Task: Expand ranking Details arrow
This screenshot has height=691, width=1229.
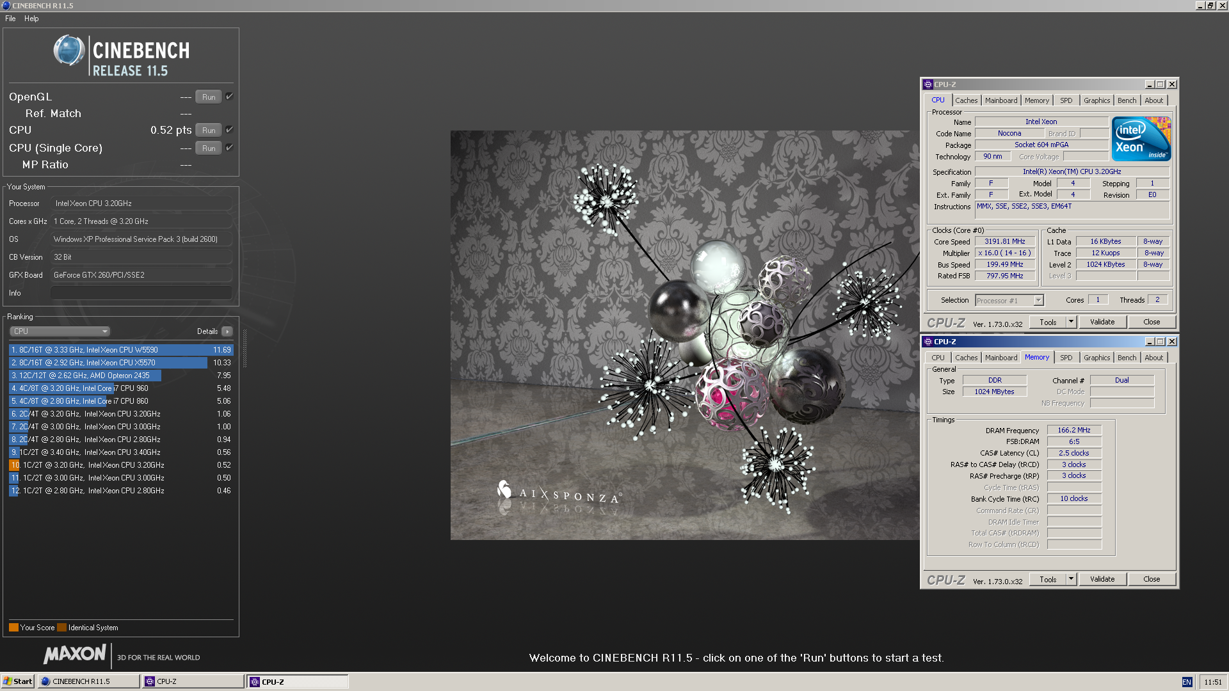Action: pyautogui.click(x=227, y=331)
